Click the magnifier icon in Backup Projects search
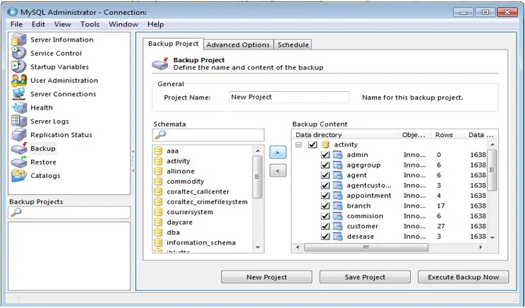 pos(16,213)
